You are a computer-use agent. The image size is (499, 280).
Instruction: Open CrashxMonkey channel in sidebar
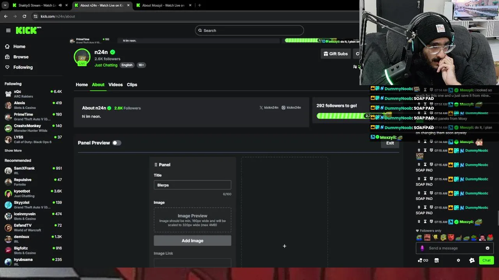(x=33, y=128)
